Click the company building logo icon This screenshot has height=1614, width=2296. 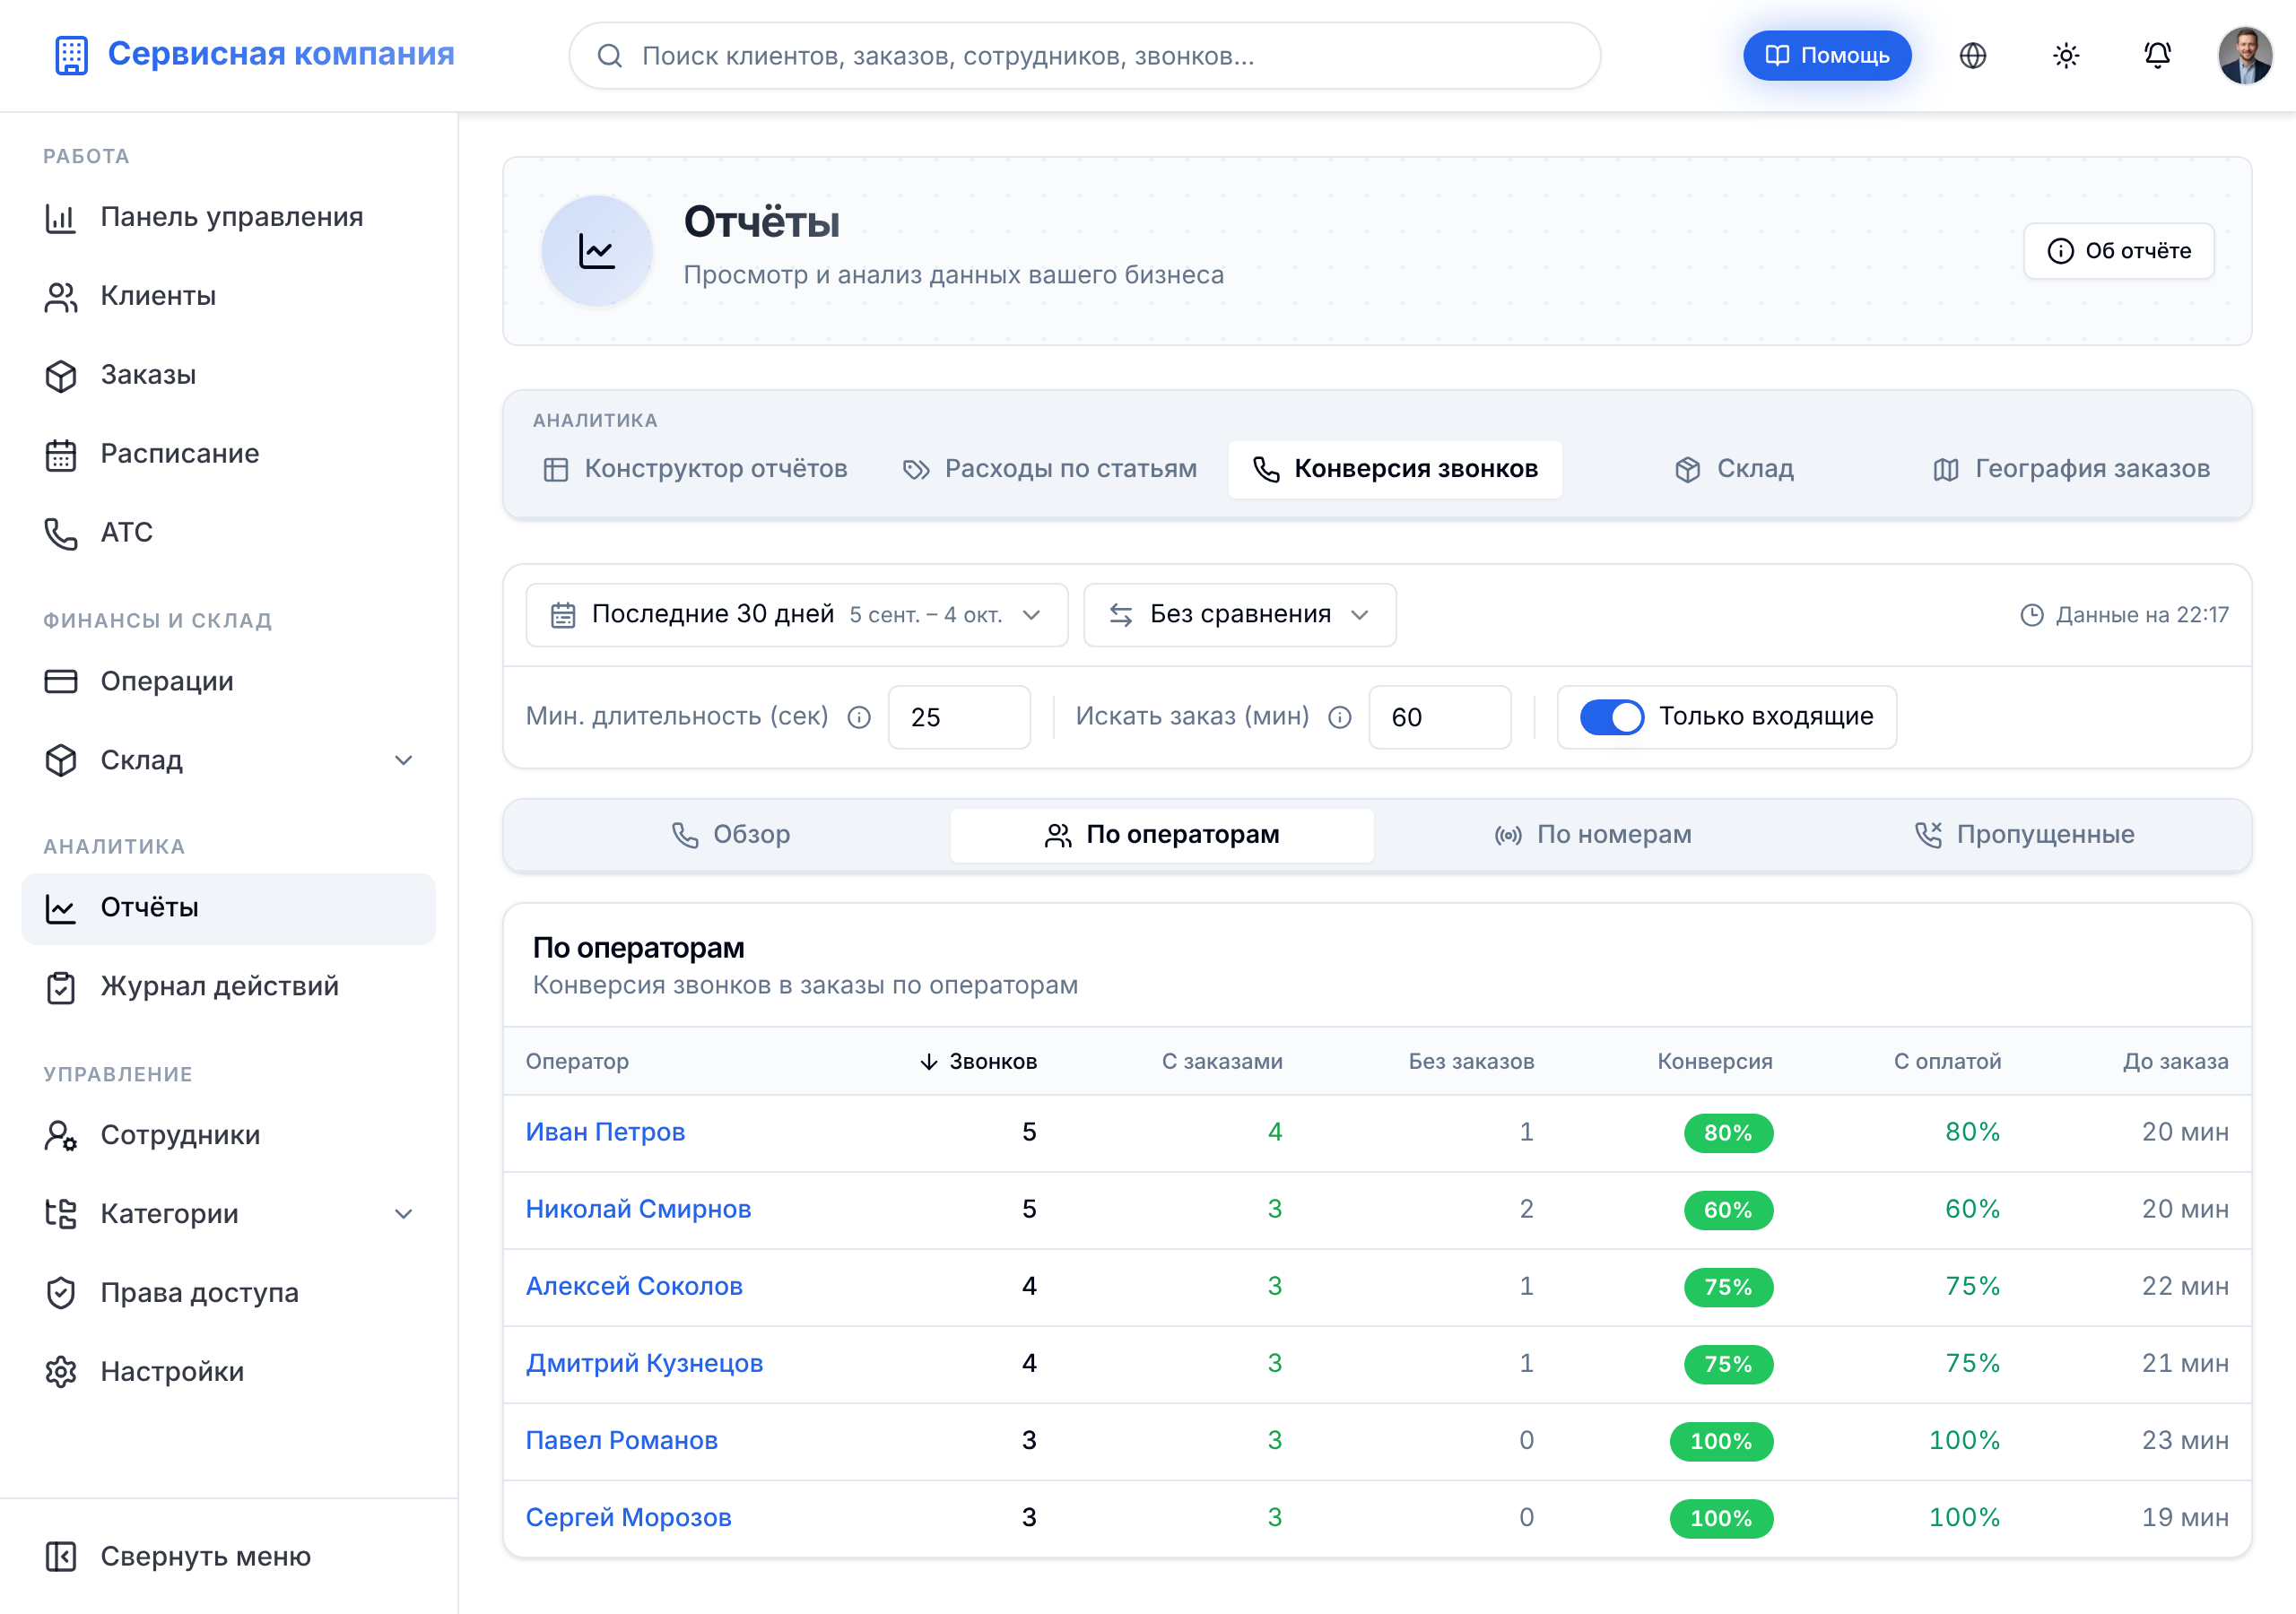71,55
